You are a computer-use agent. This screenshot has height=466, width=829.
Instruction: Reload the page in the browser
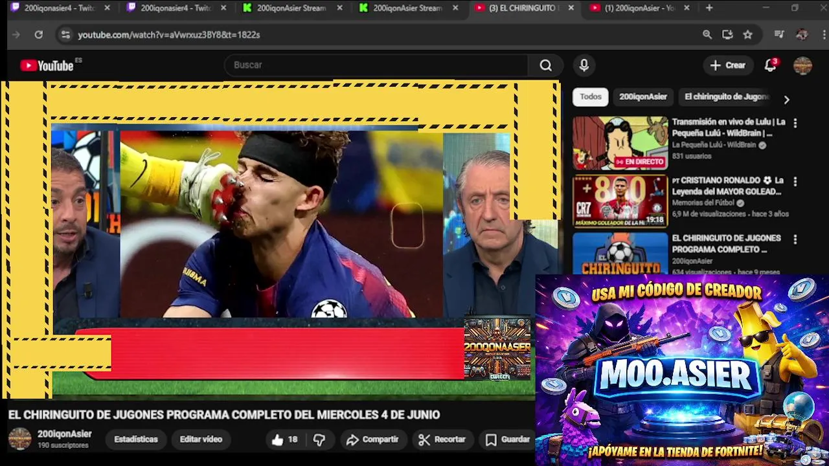[39, 35]
